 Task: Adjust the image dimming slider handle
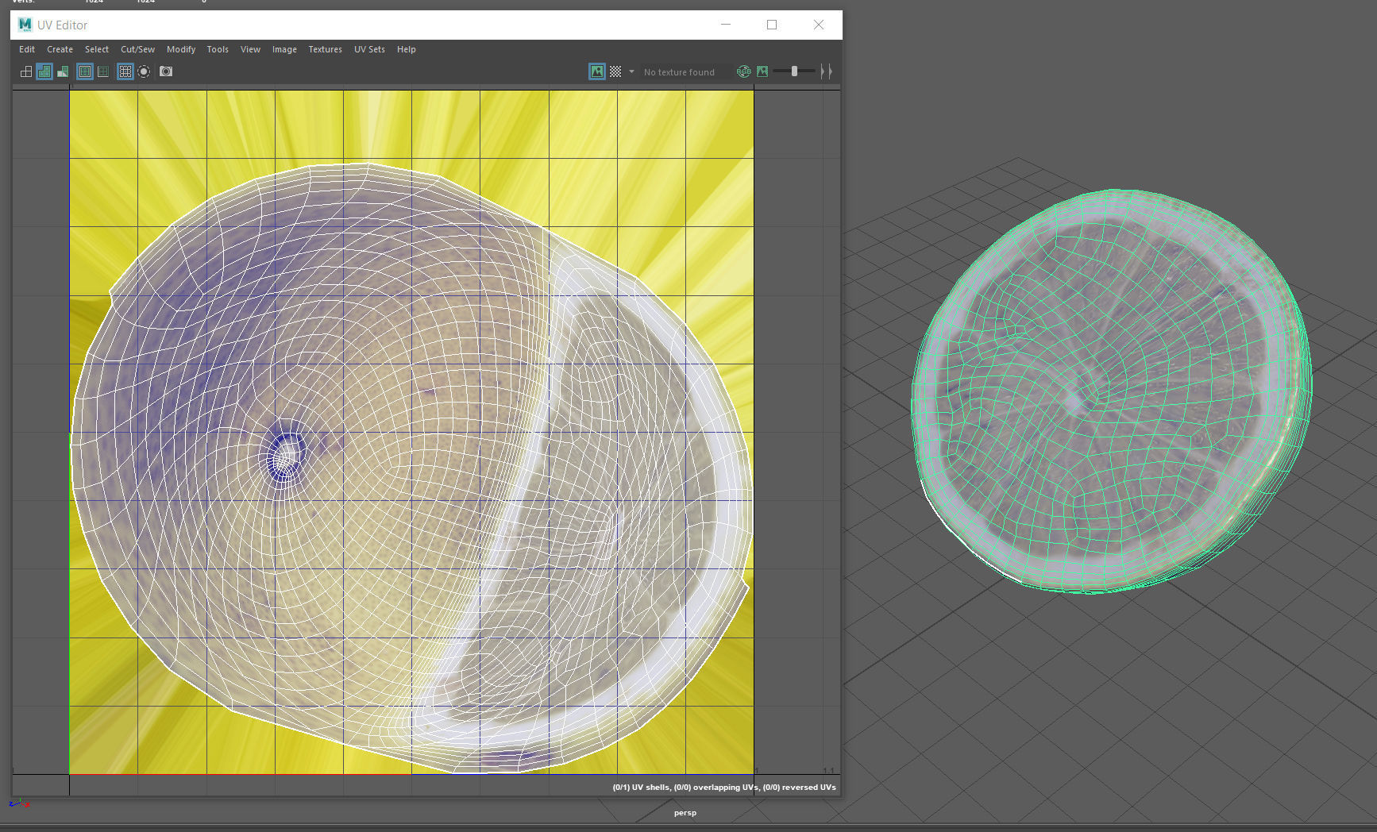[794, 71]
